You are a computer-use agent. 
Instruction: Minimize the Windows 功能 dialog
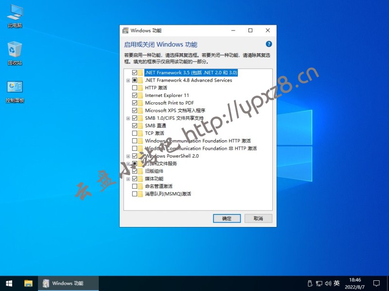point(233,31)
